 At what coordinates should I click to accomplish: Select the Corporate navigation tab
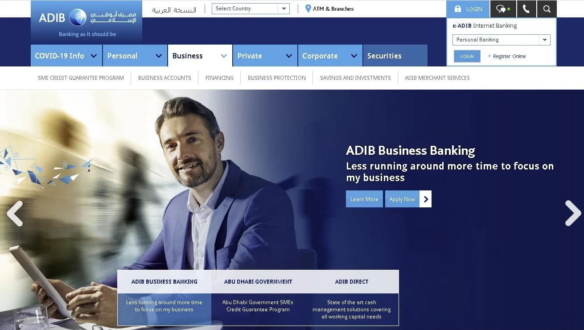click(x=330, y=56)
